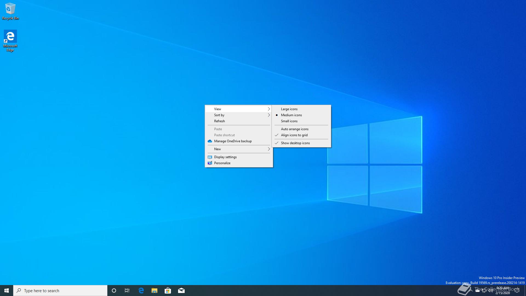This screenshot has height=296, width=526.
Task: Choose Large icons view
Action: pos(289,109)
